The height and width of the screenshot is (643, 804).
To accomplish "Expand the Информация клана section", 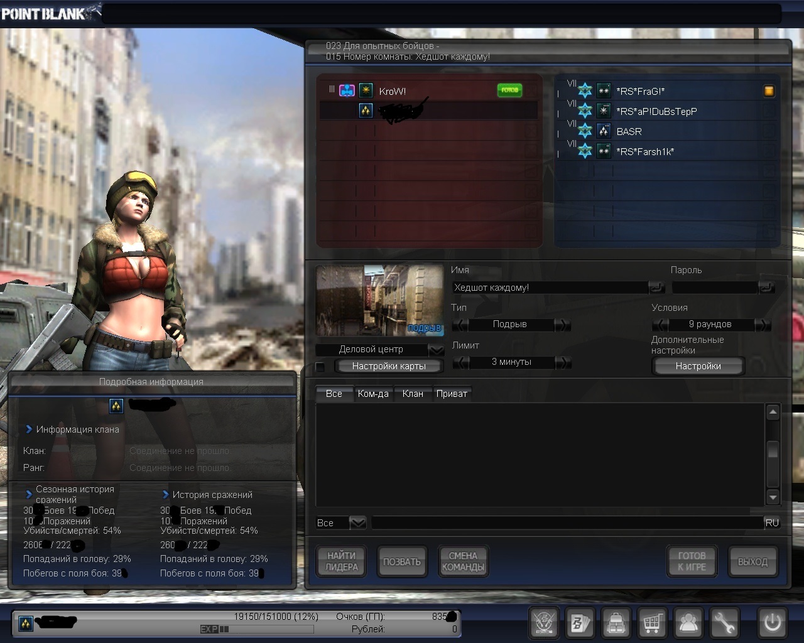I will (29, 430).
